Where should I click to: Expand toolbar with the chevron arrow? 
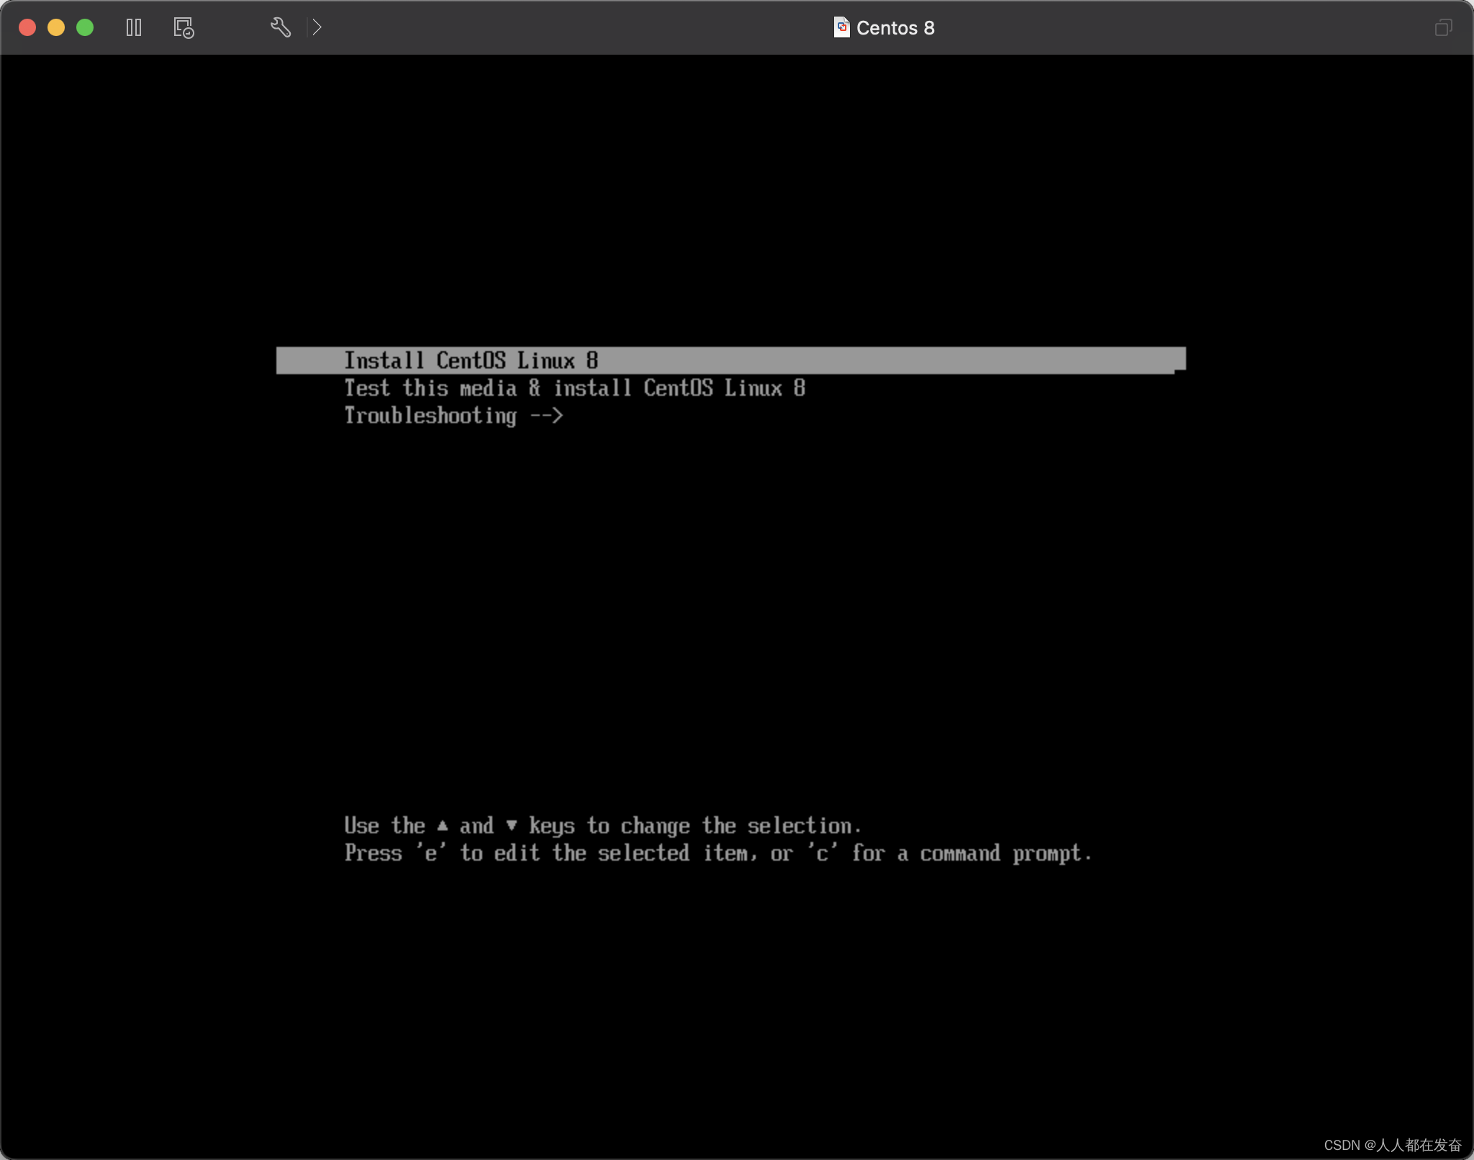pyautogui.click(x=317, y=28)
